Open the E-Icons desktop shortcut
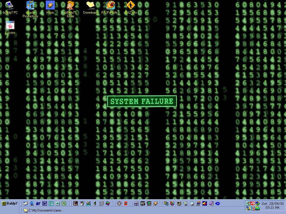This screenshot has height=214, width=286. pyautogui.click(x=10, y=26)
